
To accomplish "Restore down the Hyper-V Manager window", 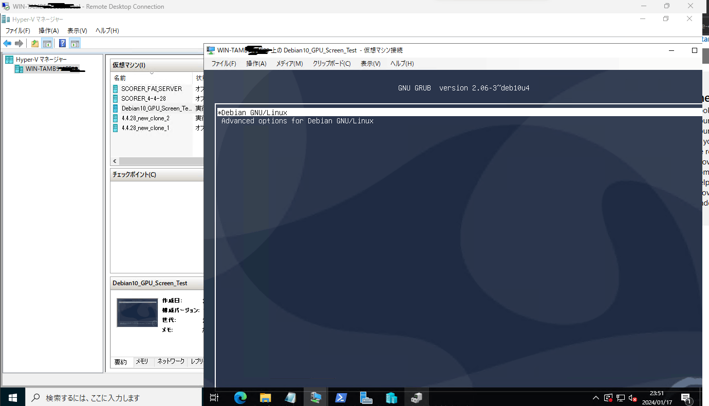I will pyautogui.click(x=666, y=19).
